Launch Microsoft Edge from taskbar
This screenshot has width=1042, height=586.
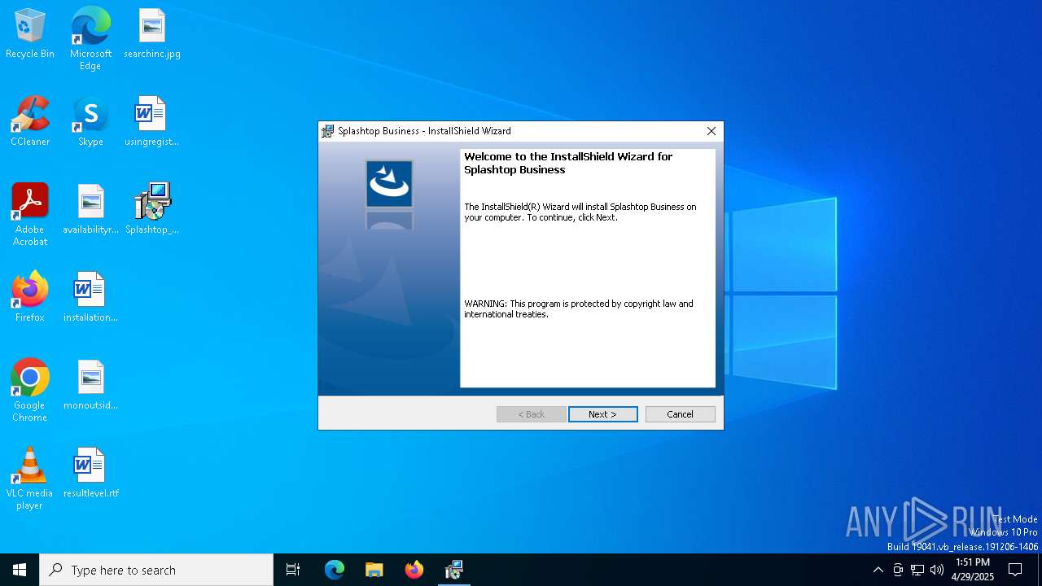coord(335,570)
